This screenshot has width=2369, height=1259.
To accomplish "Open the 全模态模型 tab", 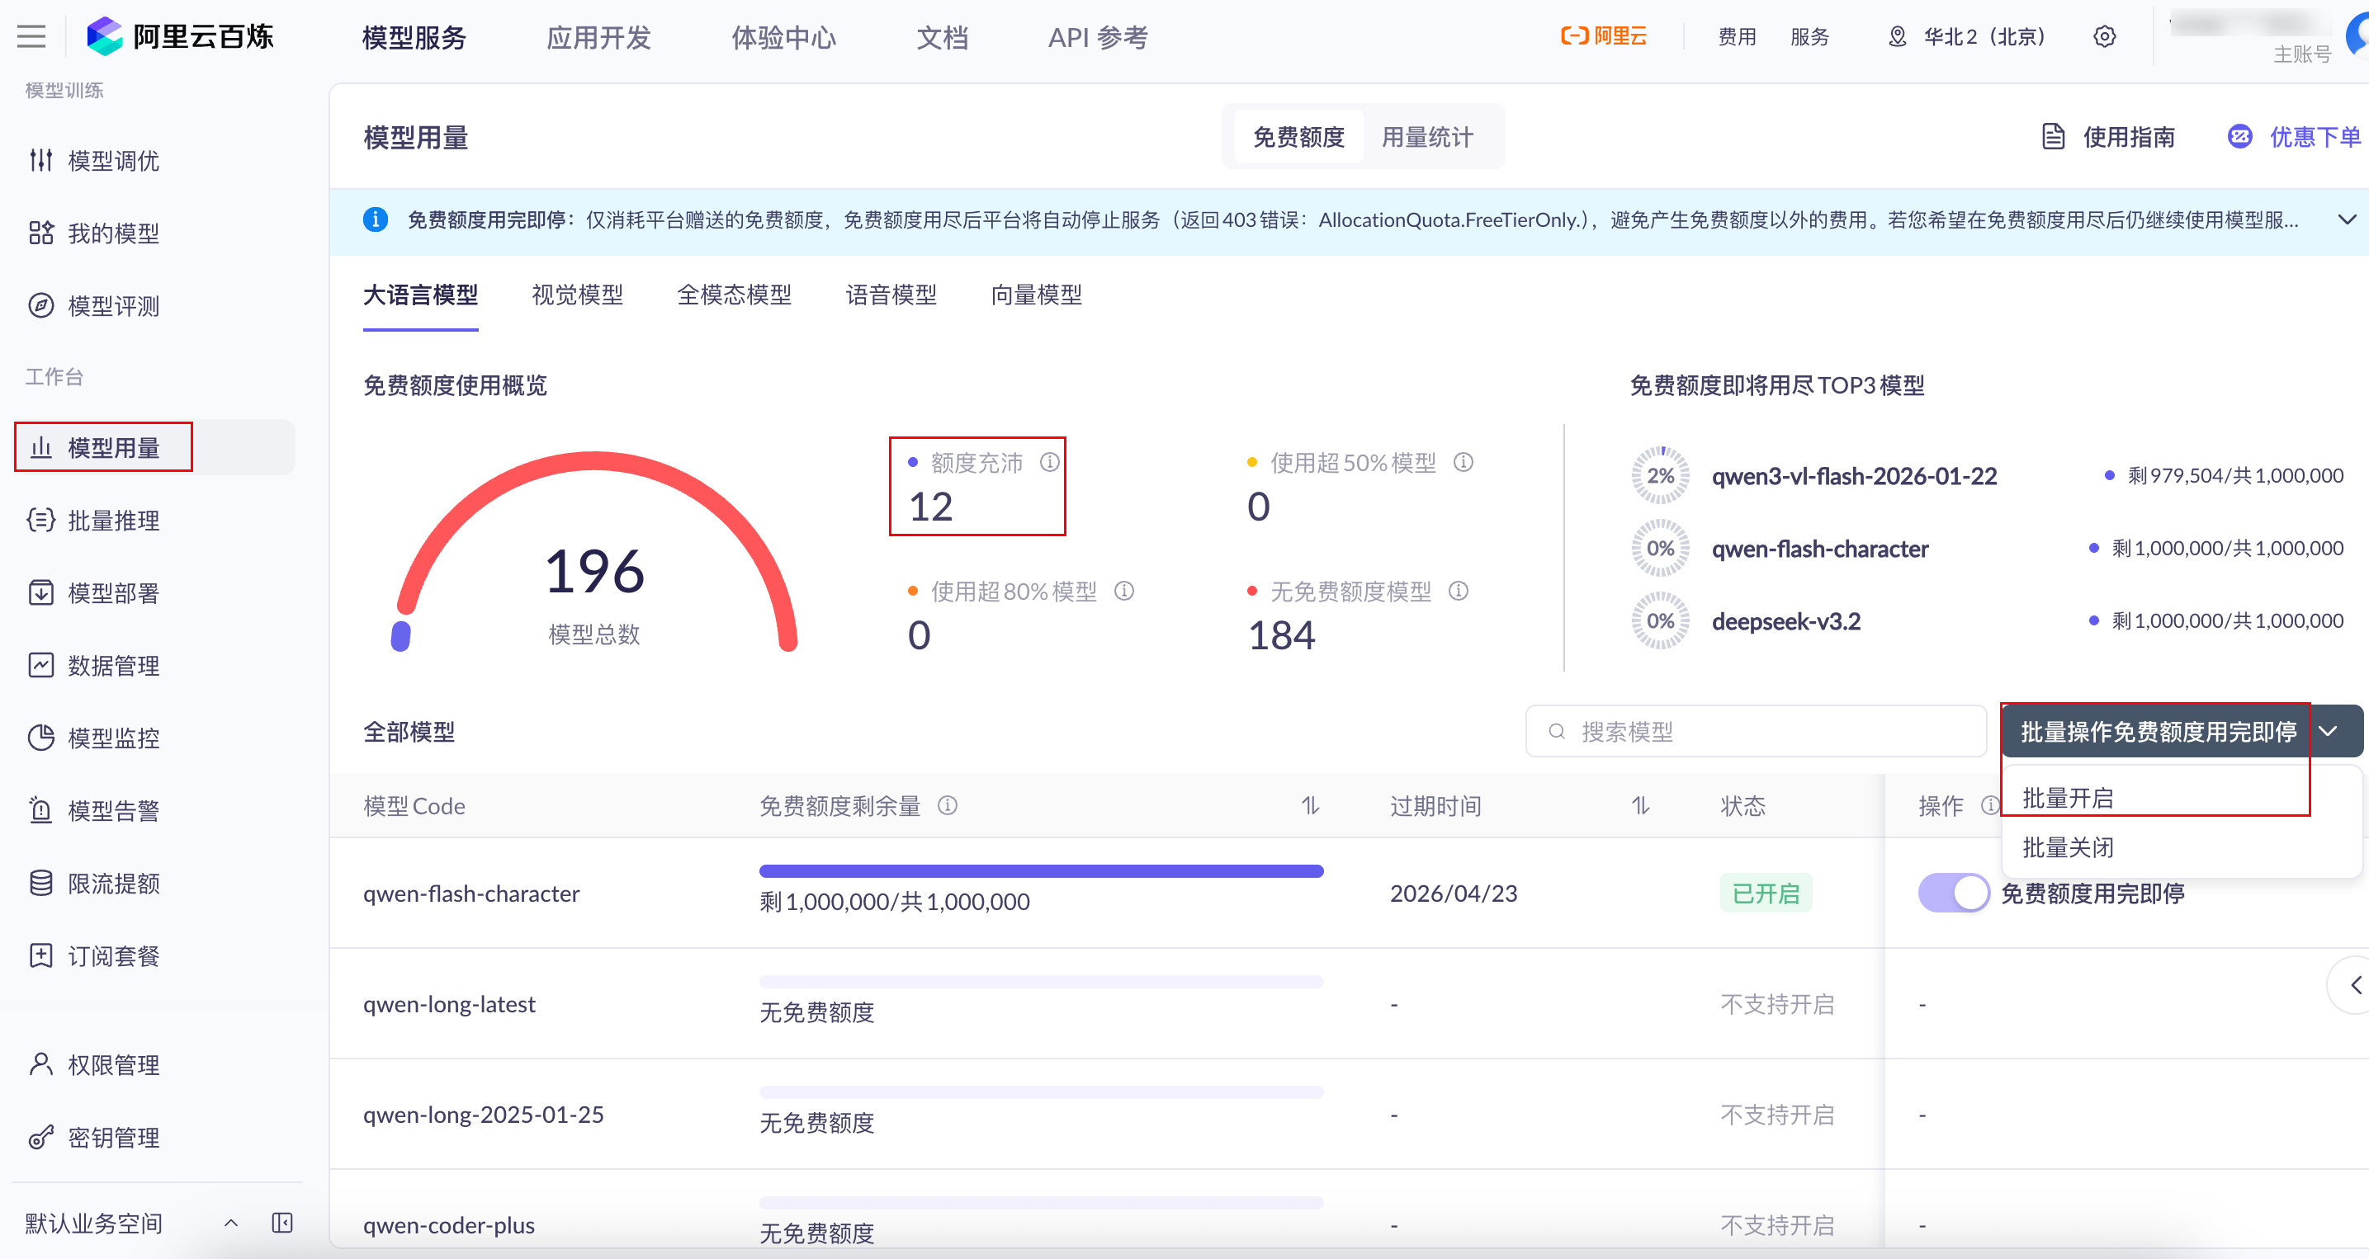I will 735,295.
